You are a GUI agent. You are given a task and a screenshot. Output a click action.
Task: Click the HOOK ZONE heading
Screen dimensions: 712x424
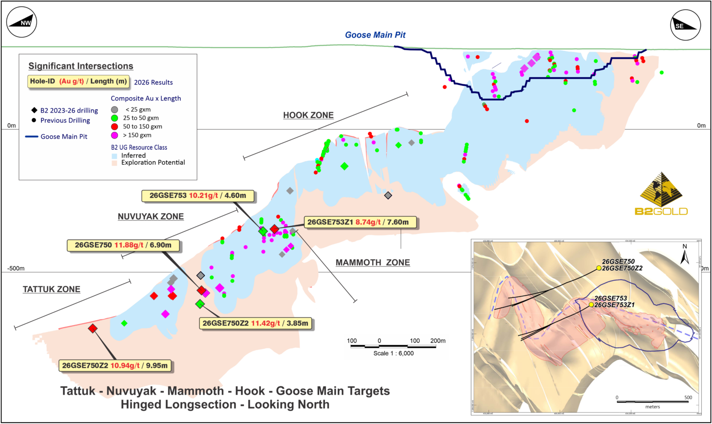(x=308, y=115)
